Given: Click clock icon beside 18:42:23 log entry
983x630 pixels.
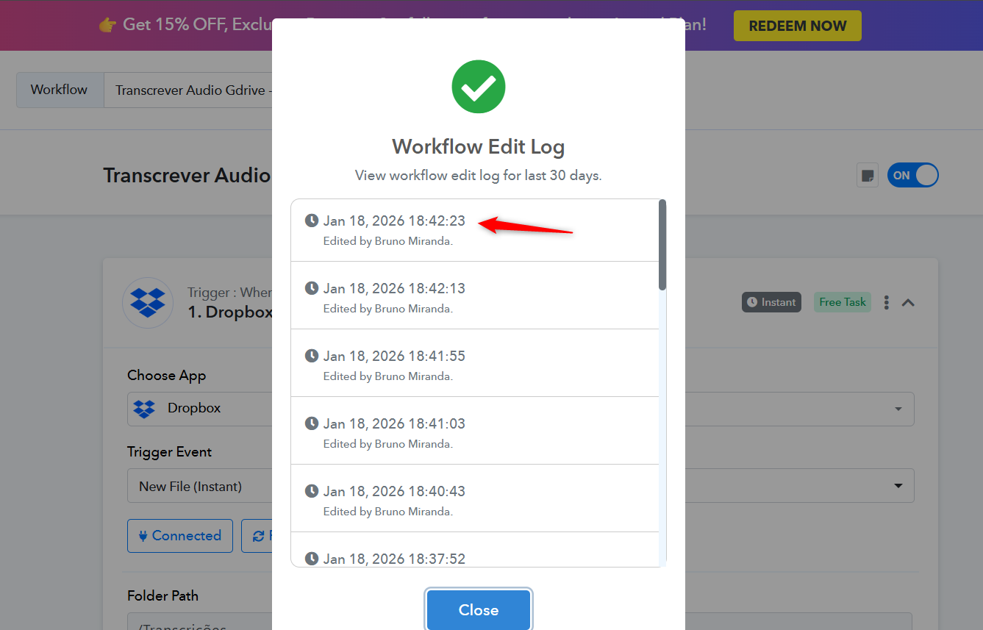Looking at the screenshot, I should click(x=312, y=221).
